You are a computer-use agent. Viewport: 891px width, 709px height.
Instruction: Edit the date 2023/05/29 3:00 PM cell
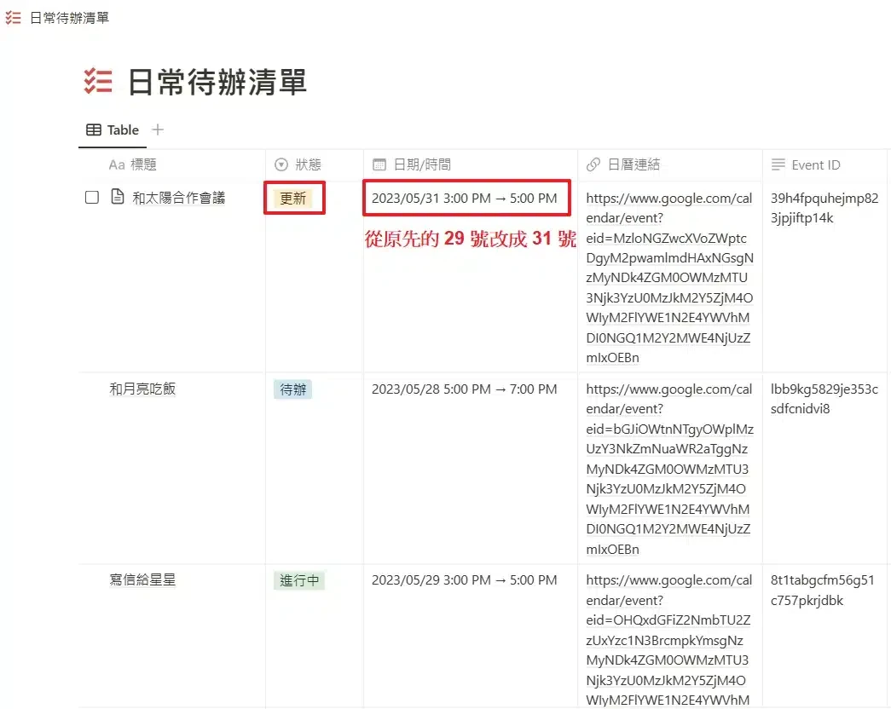[464, 580]
